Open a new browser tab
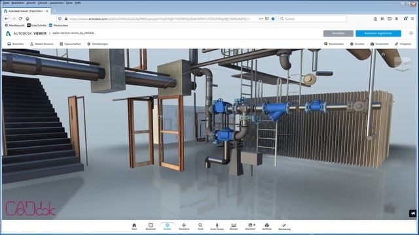This screenshot has height=235, width=419. click(x=54, y=11)
